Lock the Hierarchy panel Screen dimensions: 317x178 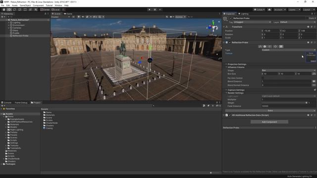click(45, 14)
